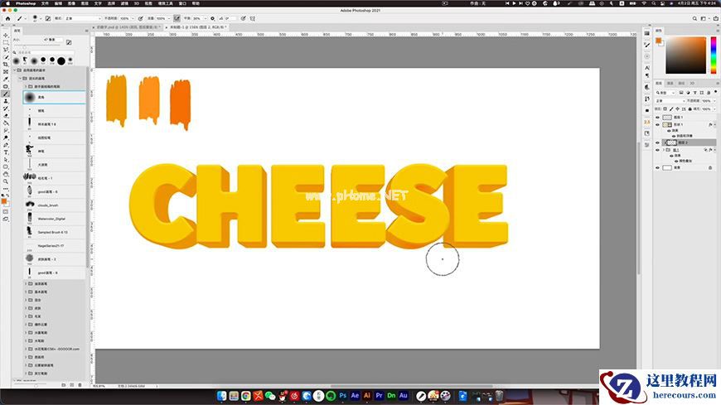Click the new brush group folder icon
This screenshot has height=405, width=721.
64,385
